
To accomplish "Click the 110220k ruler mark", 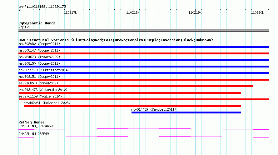I will pos(257,12).
